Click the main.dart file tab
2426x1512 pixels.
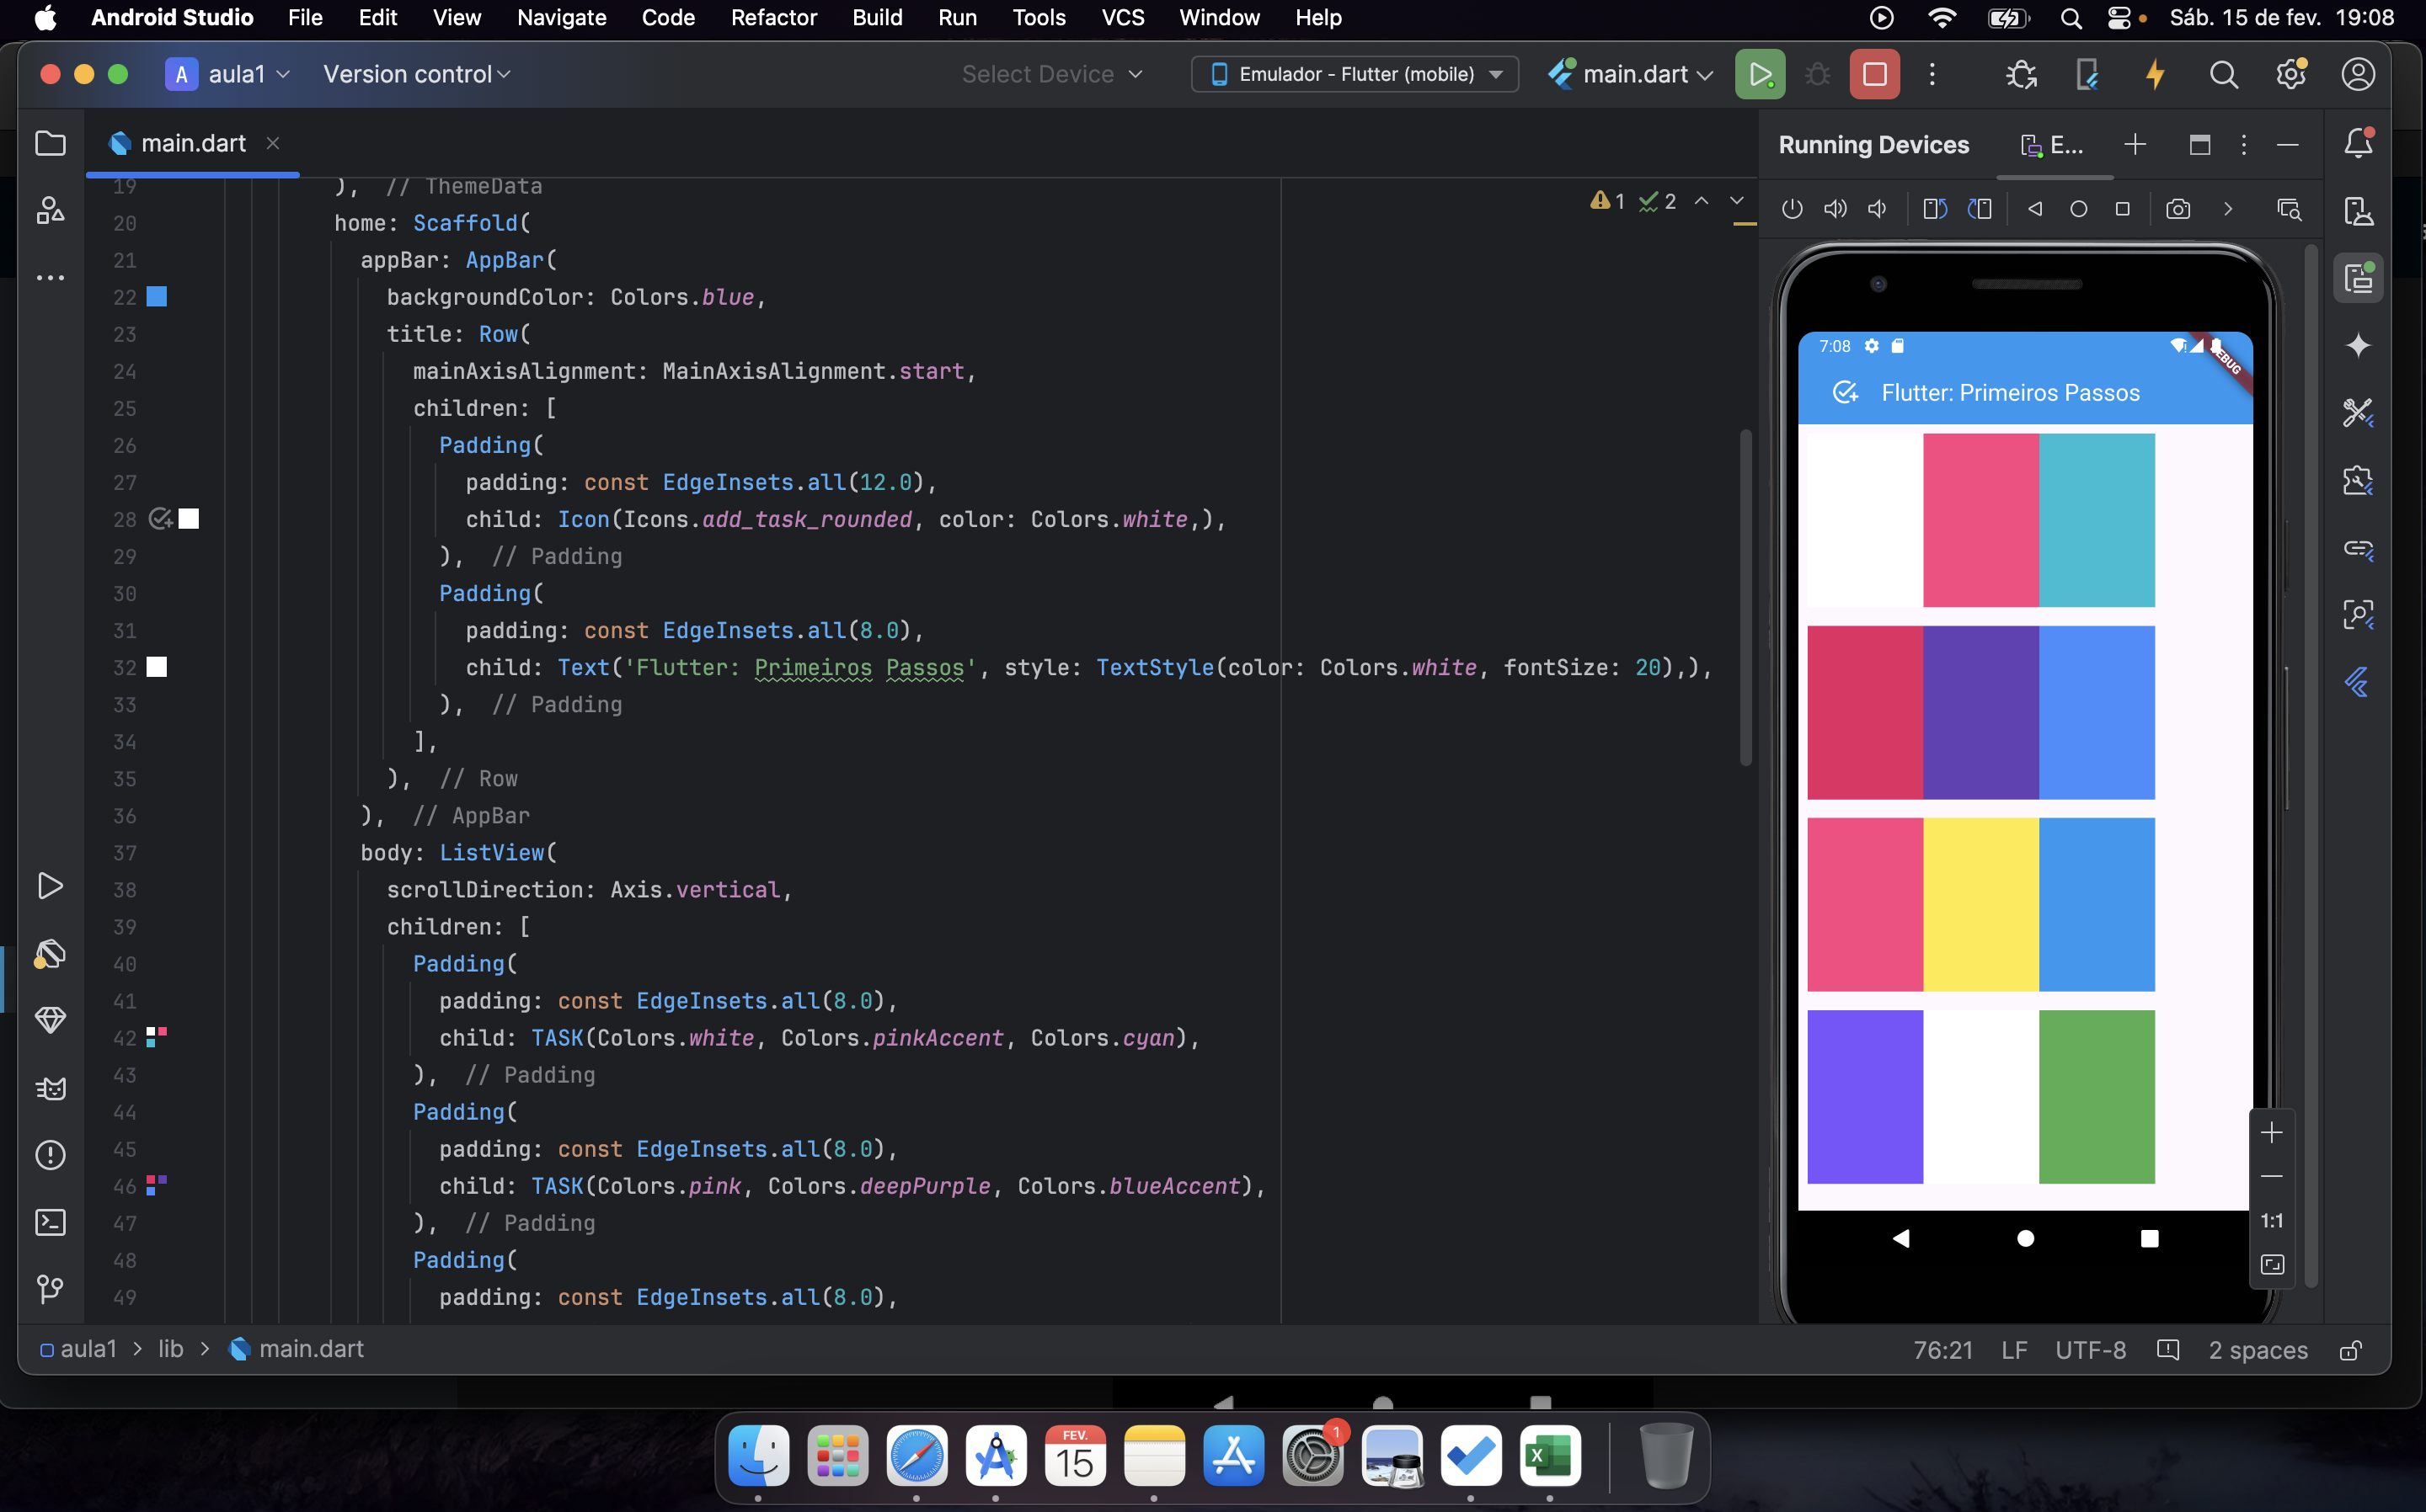(x=192, y=143)
